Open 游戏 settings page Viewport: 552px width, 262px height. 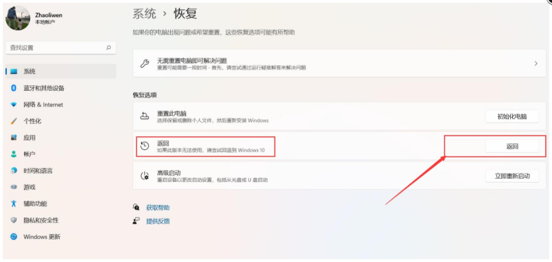click(x=30, y=187)
